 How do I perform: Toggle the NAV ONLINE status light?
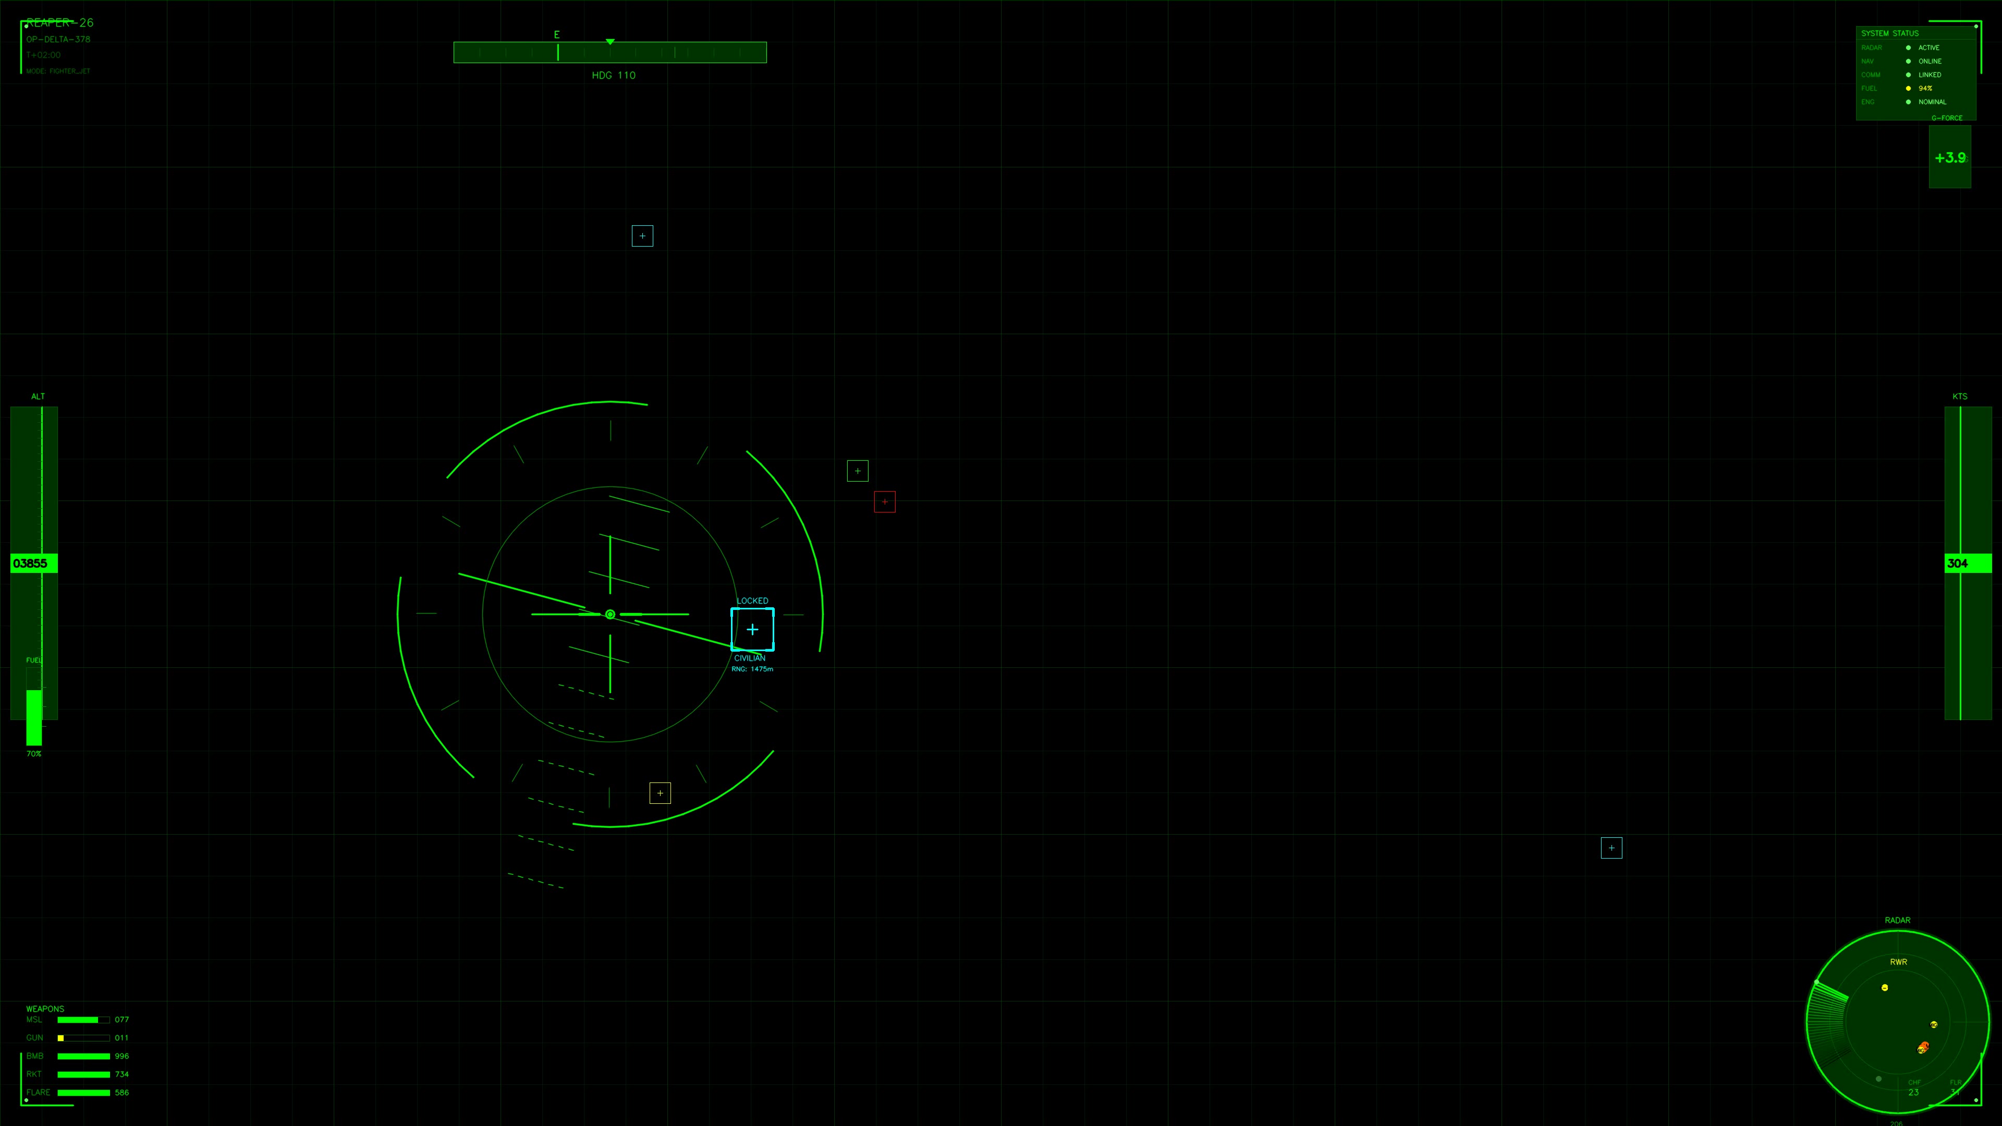[1909, 62]
